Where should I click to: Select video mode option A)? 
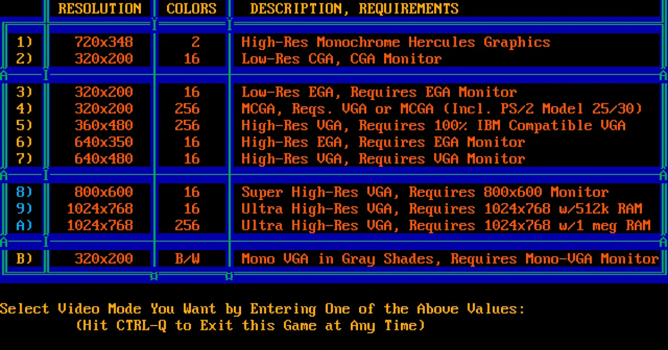(x=24, y=226)
